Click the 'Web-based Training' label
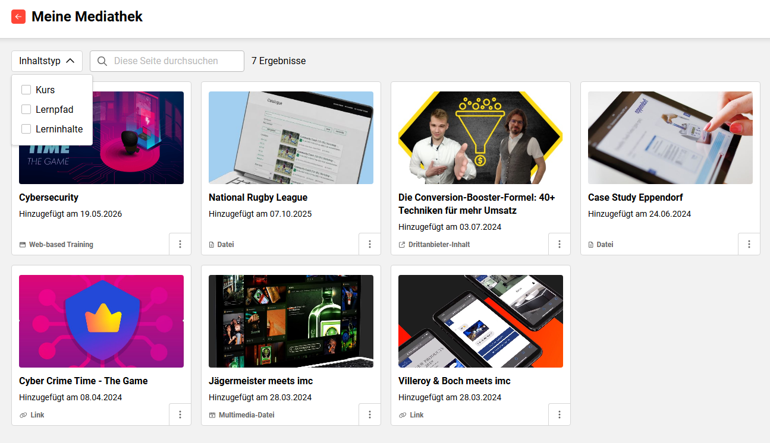 tap(61, 245)
